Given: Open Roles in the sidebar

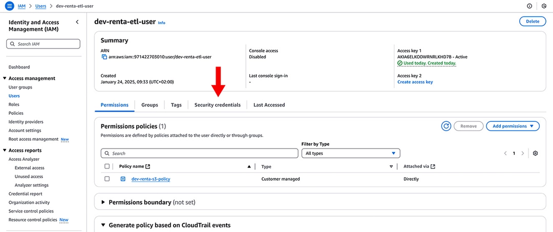Looking at the screenshot, I should tap(14, 104).
